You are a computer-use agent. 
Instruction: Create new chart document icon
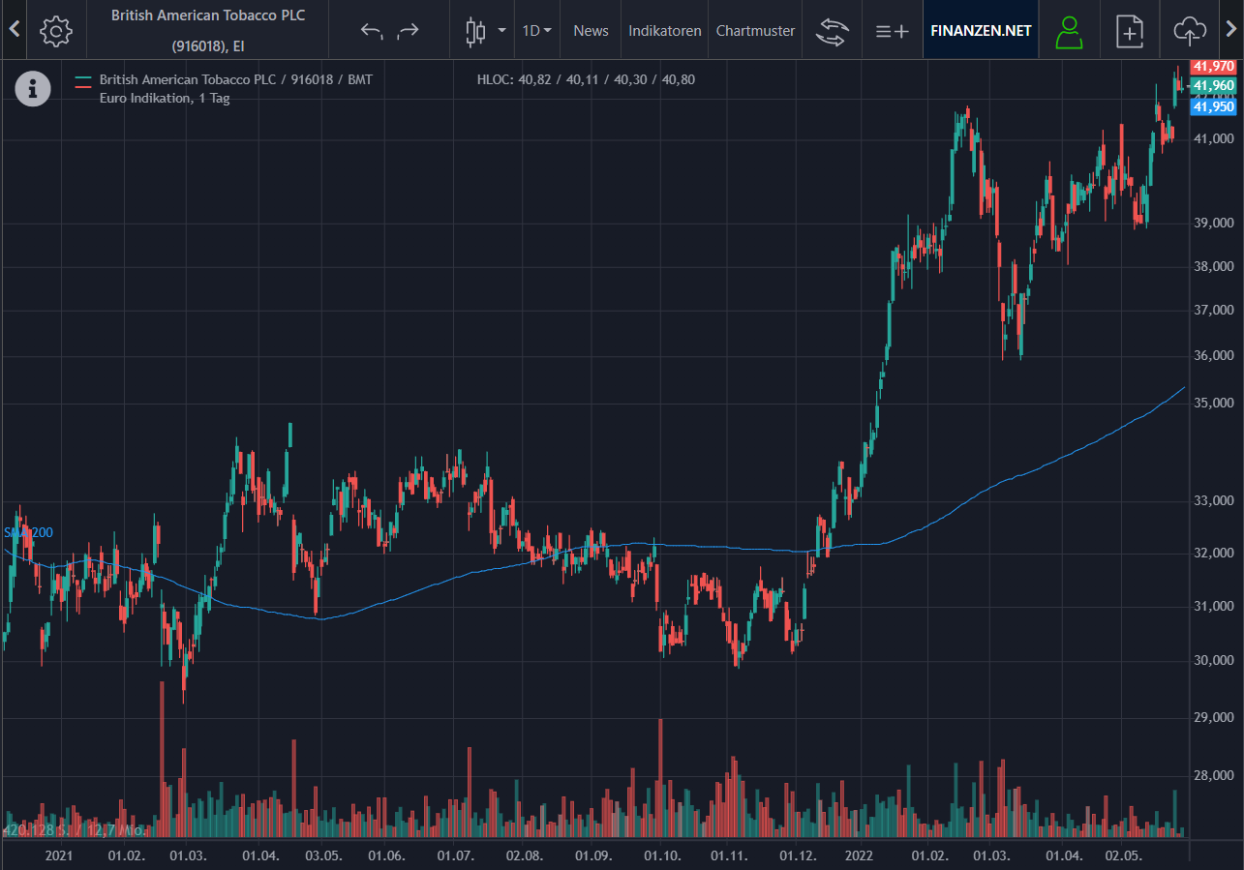pos(1130,31)
